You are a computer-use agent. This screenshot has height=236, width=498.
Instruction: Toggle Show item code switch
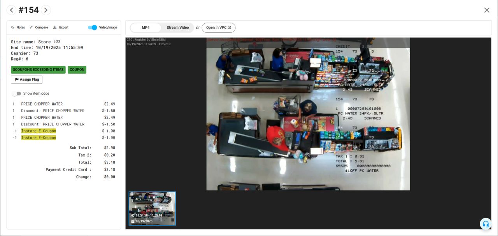tap(16, 93)
